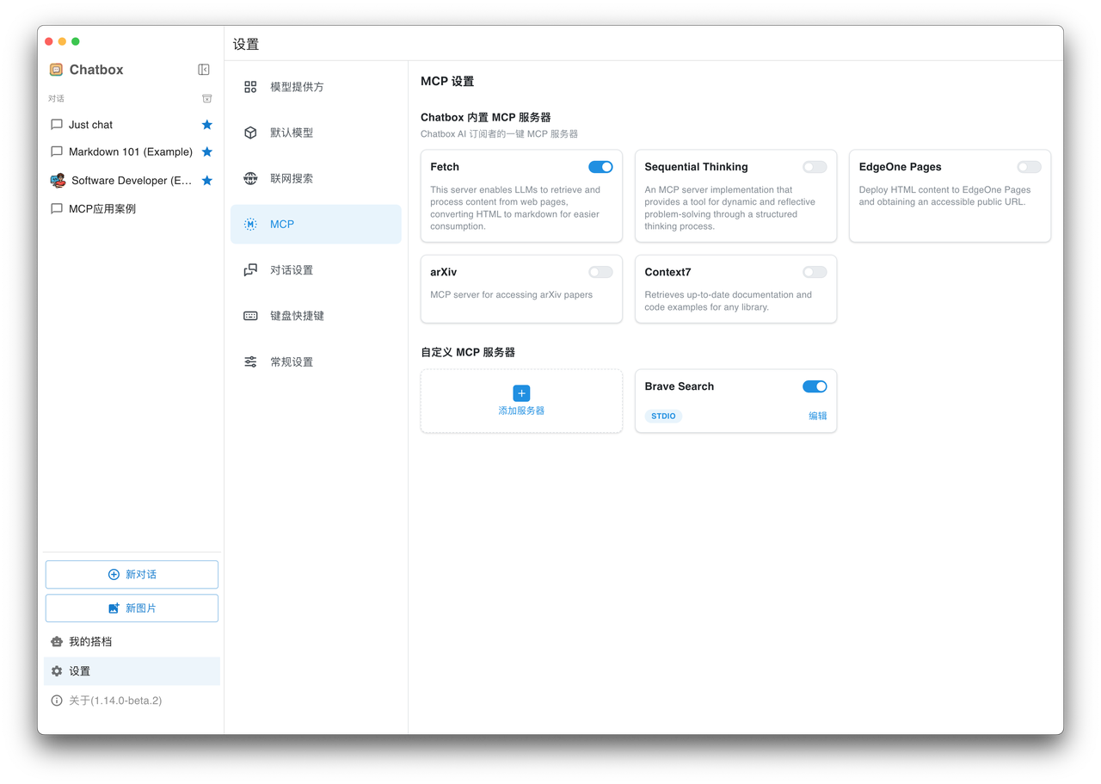This screenshot has height=784, width=1101.
Task: Click the plus circle icon in 新对话
Action: click(x=114, y=574)
